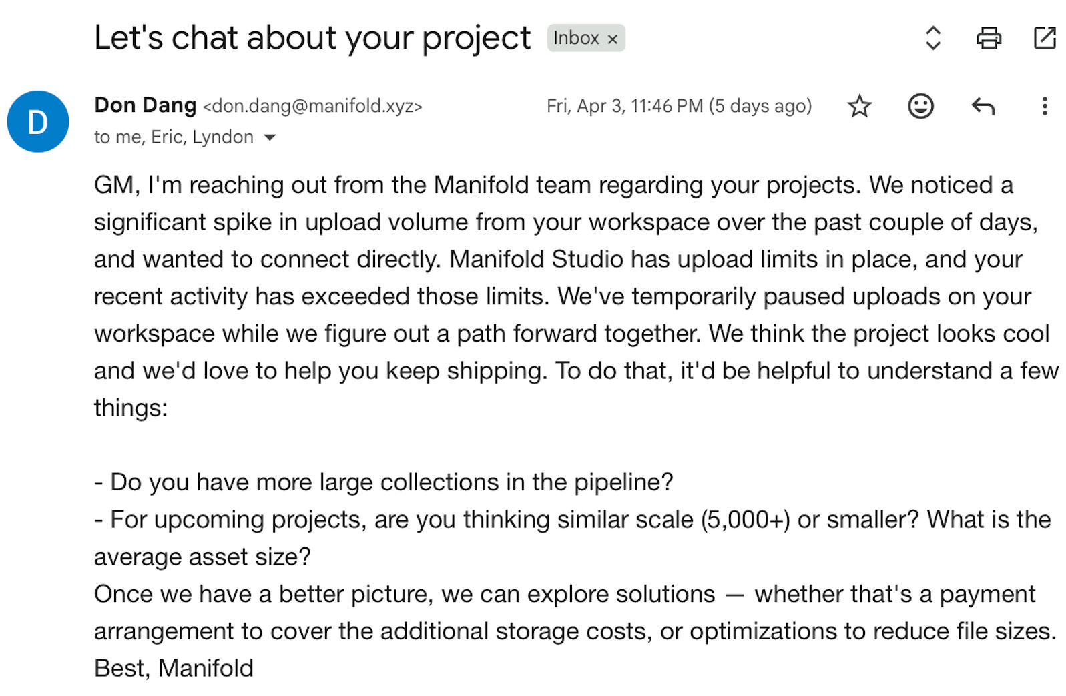Viewport: 1066px width, 696px height.
Task: Show details arrow beside "to me, Eric, Lyndon"
Action: 270,137
